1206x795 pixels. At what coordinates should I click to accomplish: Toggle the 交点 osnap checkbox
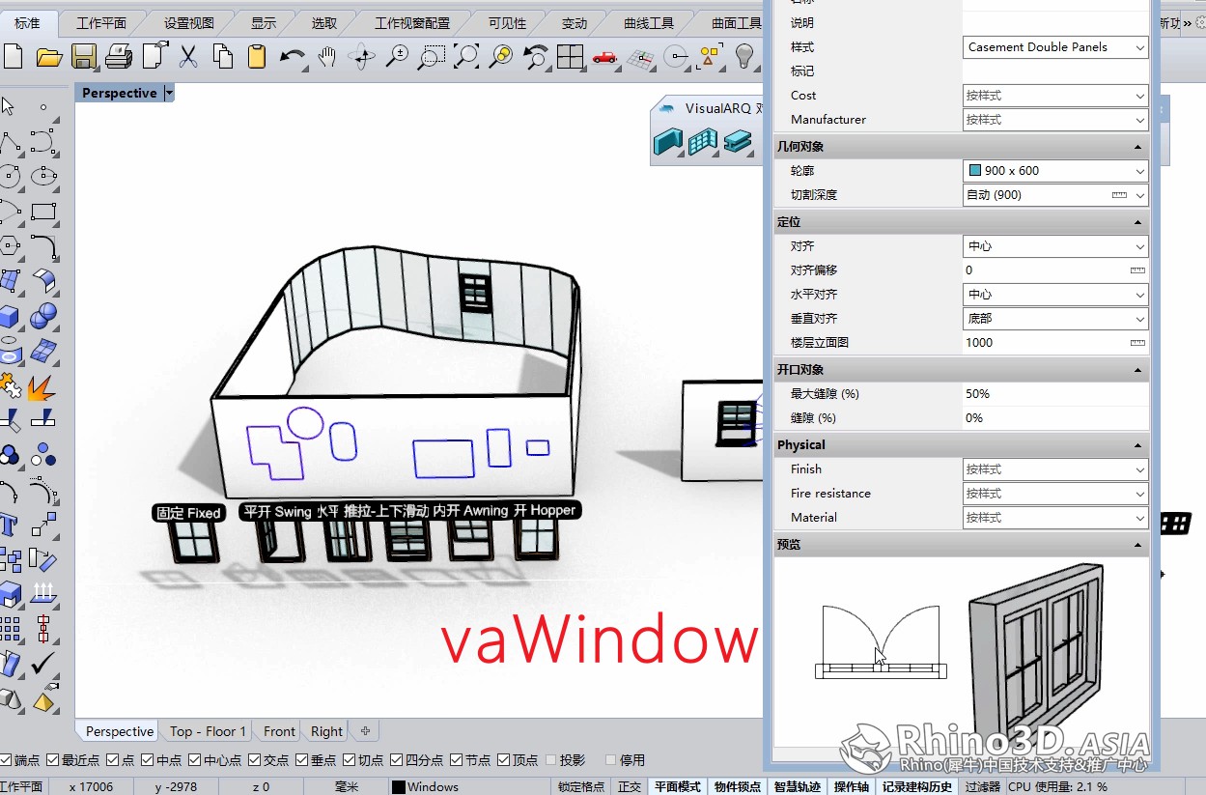255,760
